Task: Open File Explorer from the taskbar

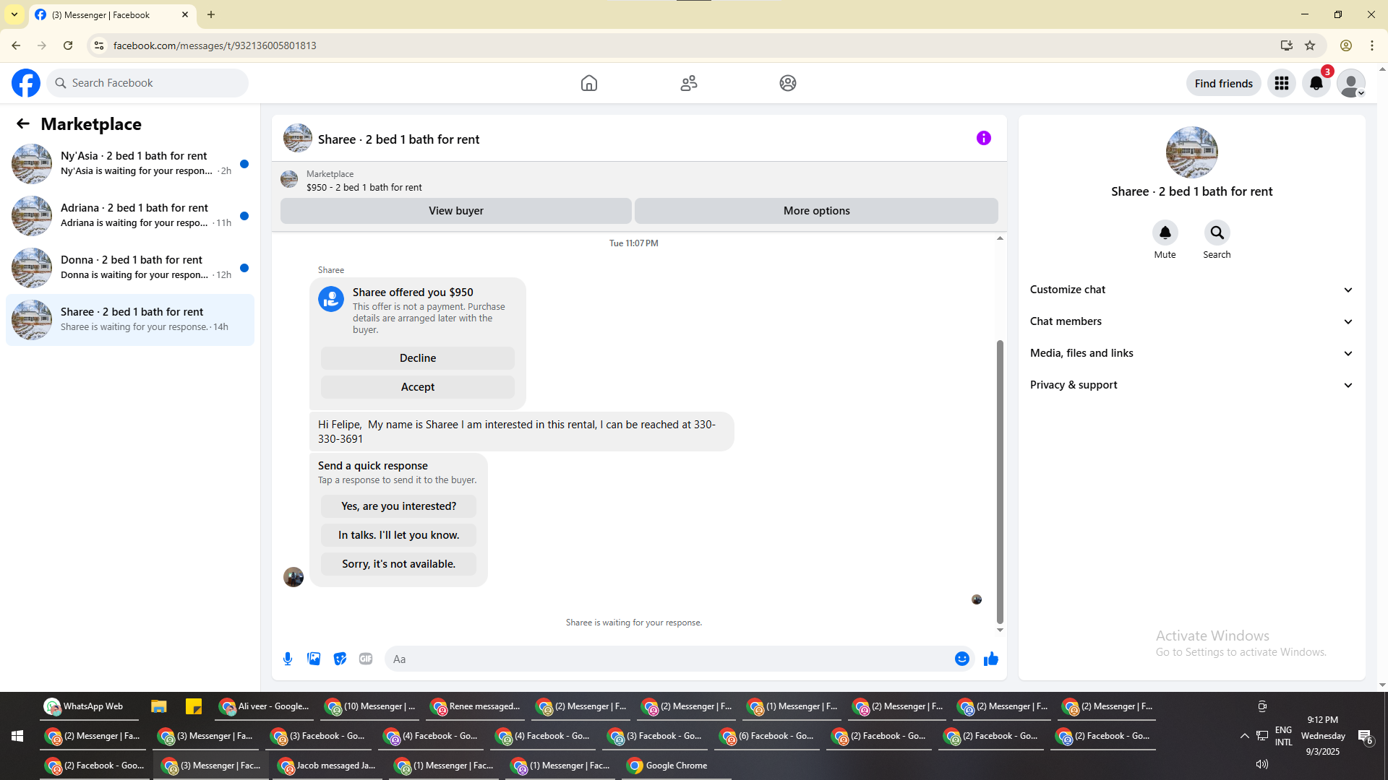Action: [159, 706]
